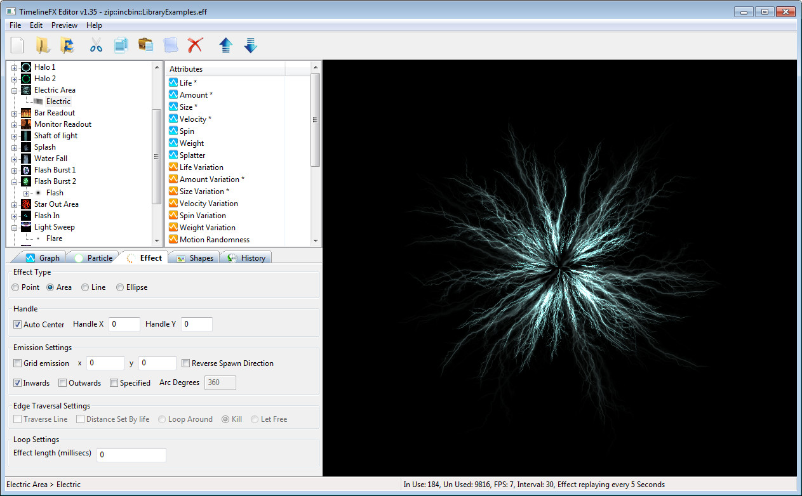Move item down with blue down arrow
The width and height of the screenshot is (802, 496).
coord(250,45)
